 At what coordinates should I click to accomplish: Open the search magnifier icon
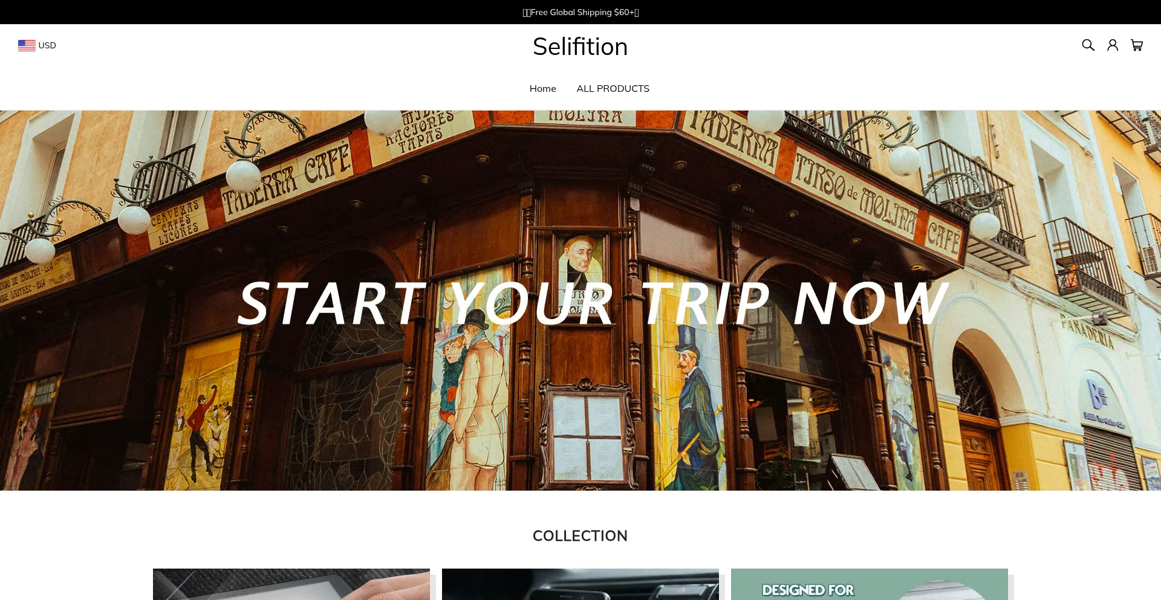[x=1088, y=45]
